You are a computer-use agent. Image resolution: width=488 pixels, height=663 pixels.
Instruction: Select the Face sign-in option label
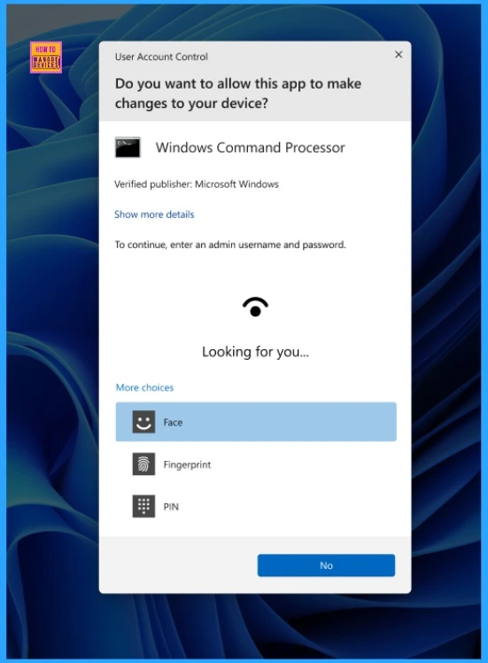tap(173, 423)
